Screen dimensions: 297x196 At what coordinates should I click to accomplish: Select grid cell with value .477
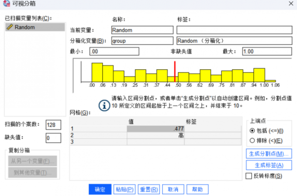[x=155, y=129]
